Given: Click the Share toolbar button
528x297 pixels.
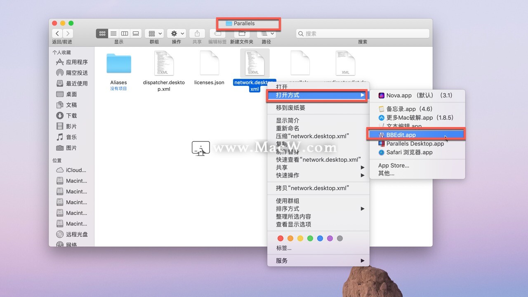Looking at the screenshot, I should click(x=197, y=33).
